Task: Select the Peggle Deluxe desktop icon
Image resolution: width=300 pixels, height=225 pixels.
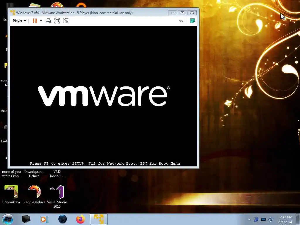Action: pyautogui.click(x=34, y=195)
